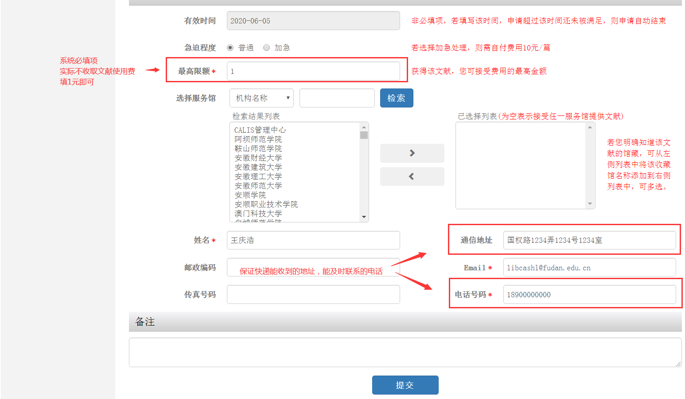Viewport: 685px width, 399px height.
Task: Click the right arrow to add library
Action: [x=412, y=153]
